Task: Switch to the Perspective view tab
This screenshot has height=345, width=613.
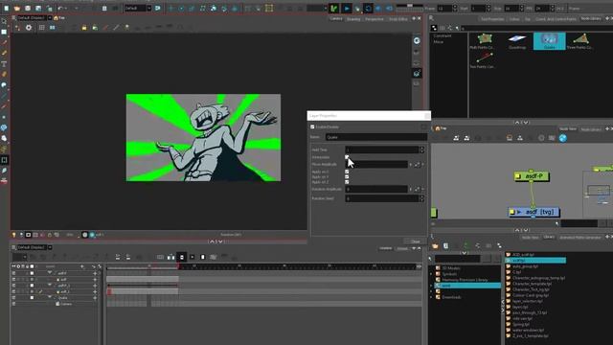Action: tap(375, 19)
